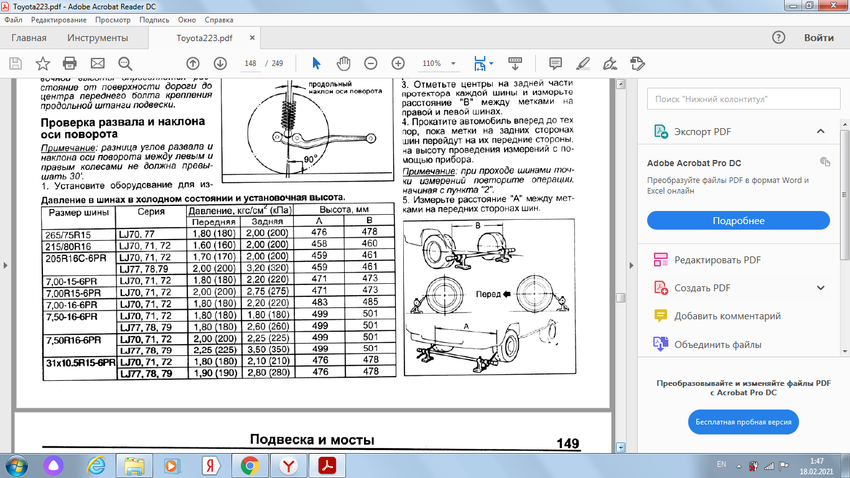The width and height of the screenshot is (850, 478).
Task: Click Бесплатная пробная версия button
Action: 744,422
